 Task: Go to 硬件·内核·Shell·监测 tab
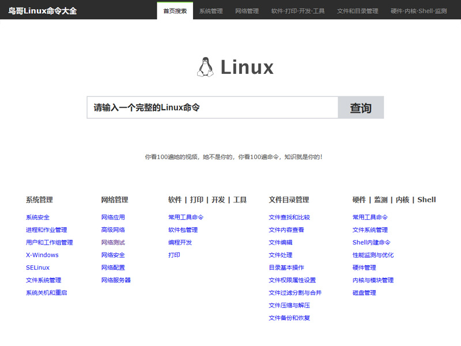point(419,11)
